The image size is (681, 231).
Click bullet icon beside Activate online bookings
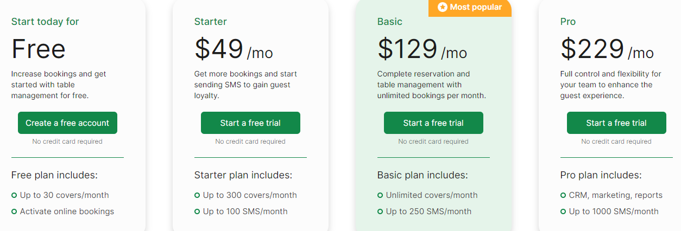(x=14, y=211)
